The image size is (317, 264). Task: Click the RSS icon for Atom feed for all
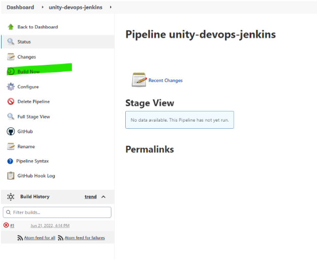(x=20, y=238)
